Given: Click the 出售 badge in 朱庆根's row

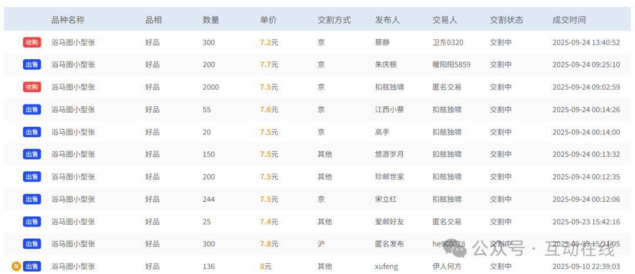Looking at the screenshot, I should (x=32, y=65).
